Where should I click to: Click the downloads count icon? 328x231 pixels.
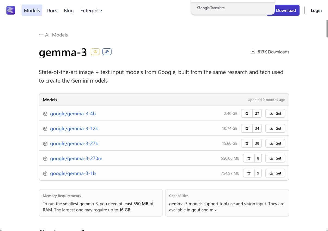tap(253, 52)
